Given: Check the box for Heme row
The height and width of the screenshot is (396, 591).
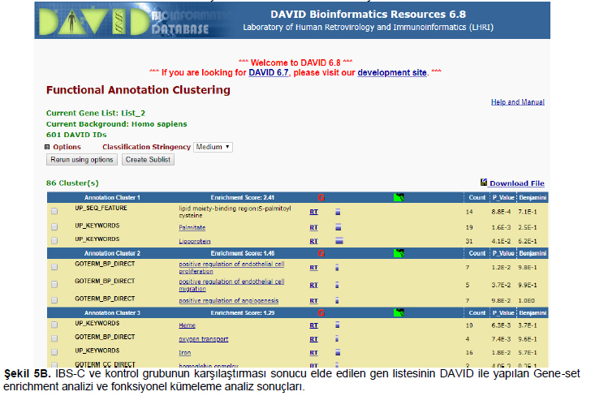Looking at the screenshot, I should point(54,325).
